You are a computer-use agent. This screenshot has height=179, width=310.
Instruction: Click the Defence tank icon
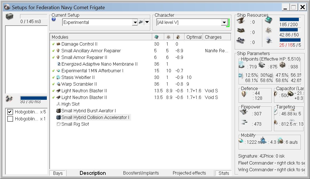tap(244, 94)
